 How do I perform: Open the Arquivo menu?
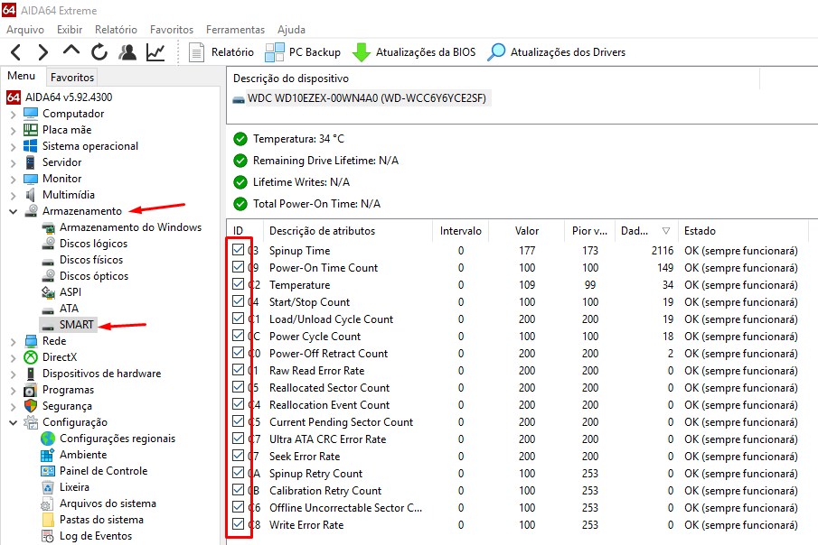[25, 30]
